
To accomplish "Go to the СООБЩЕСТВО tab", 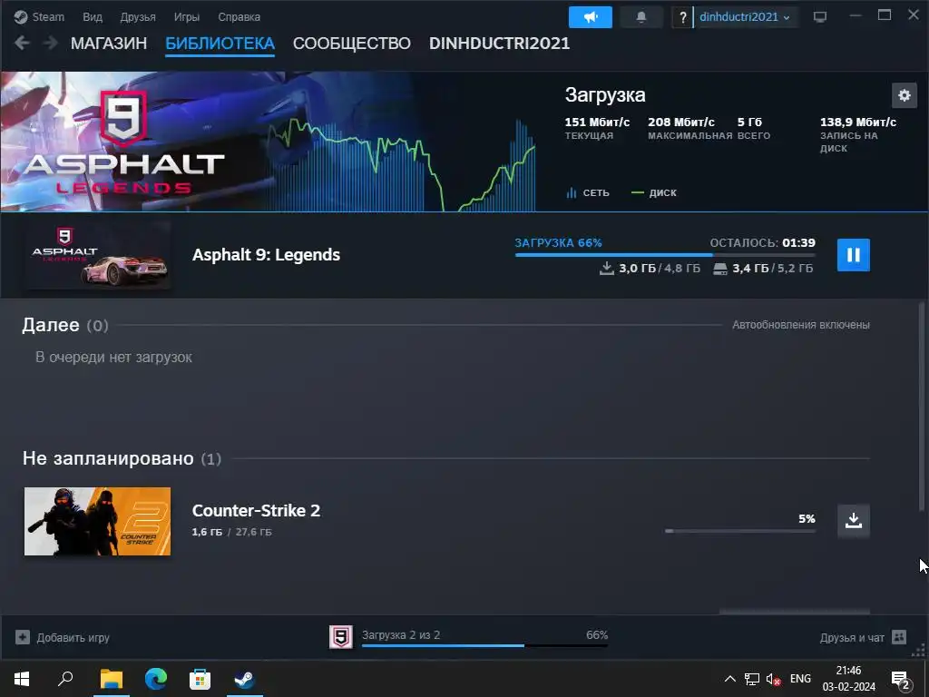I will (x=351, y=44).
